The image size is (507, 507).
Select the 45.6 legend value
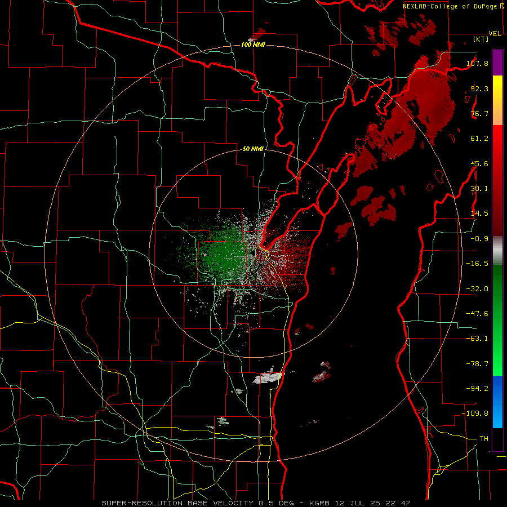coord(479,163)
